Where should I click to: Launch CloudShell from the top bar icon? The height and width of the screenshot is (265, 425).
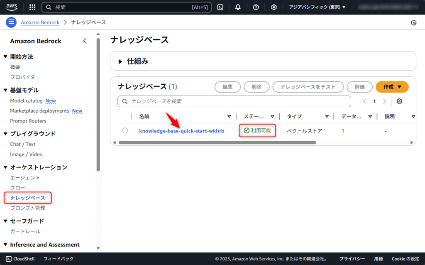pos(220,7)
